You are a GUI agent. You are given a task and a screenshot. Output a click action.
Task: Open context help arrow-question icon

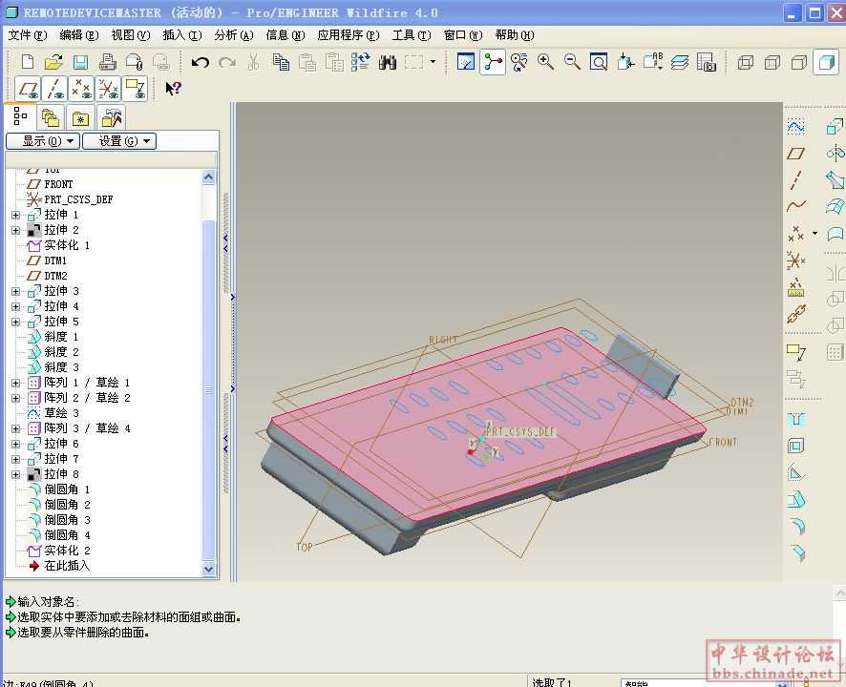(x=173, y=89)
